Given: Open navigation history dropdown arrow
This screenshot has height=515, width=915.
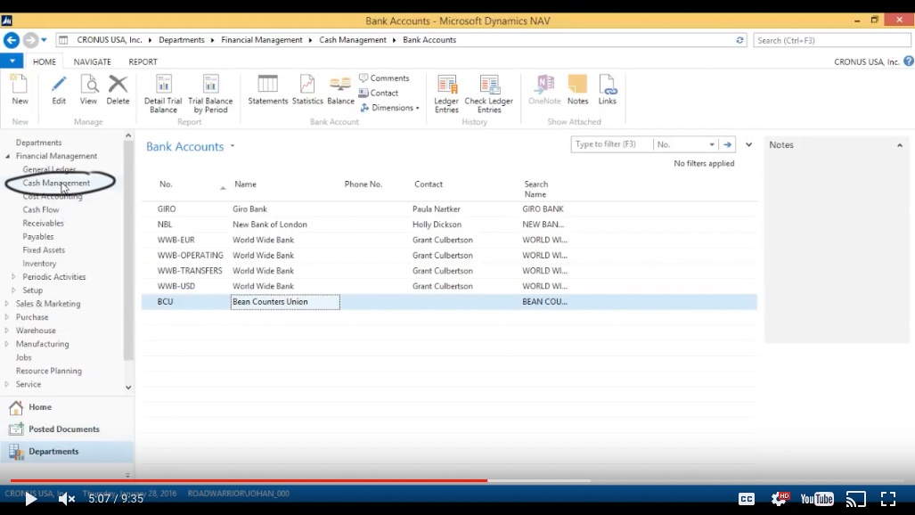Looking at the screenshot, I should click(44, 40).
